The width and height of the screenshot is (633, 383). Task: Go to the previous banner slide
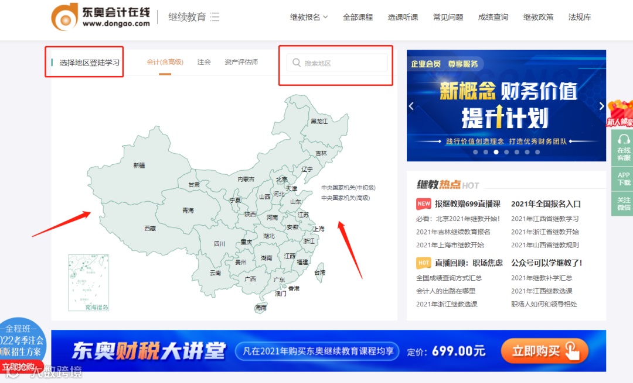(x=411, y=106)
